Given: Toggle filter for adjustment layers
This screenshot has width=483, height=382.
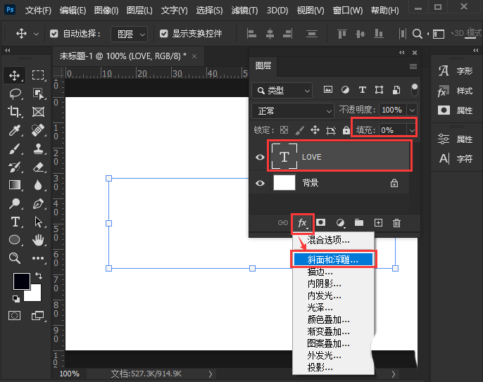Looking at the screenshot, I should tap(345, 89).
